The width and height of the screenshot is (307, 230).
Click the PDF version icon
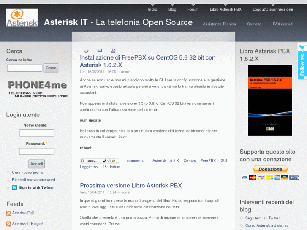pyautogui.click(x=113, y=51)
